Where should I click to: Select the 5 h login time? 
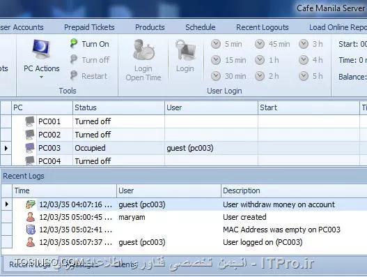[x=311, y=76]
